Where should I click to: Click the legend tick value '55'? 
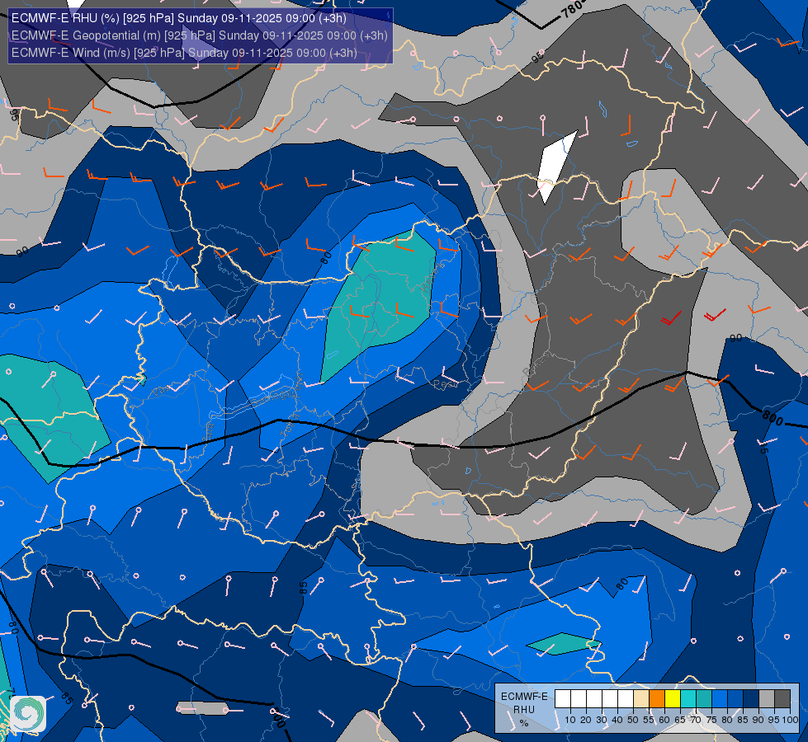pyautogui.click(x=649, y=720)
